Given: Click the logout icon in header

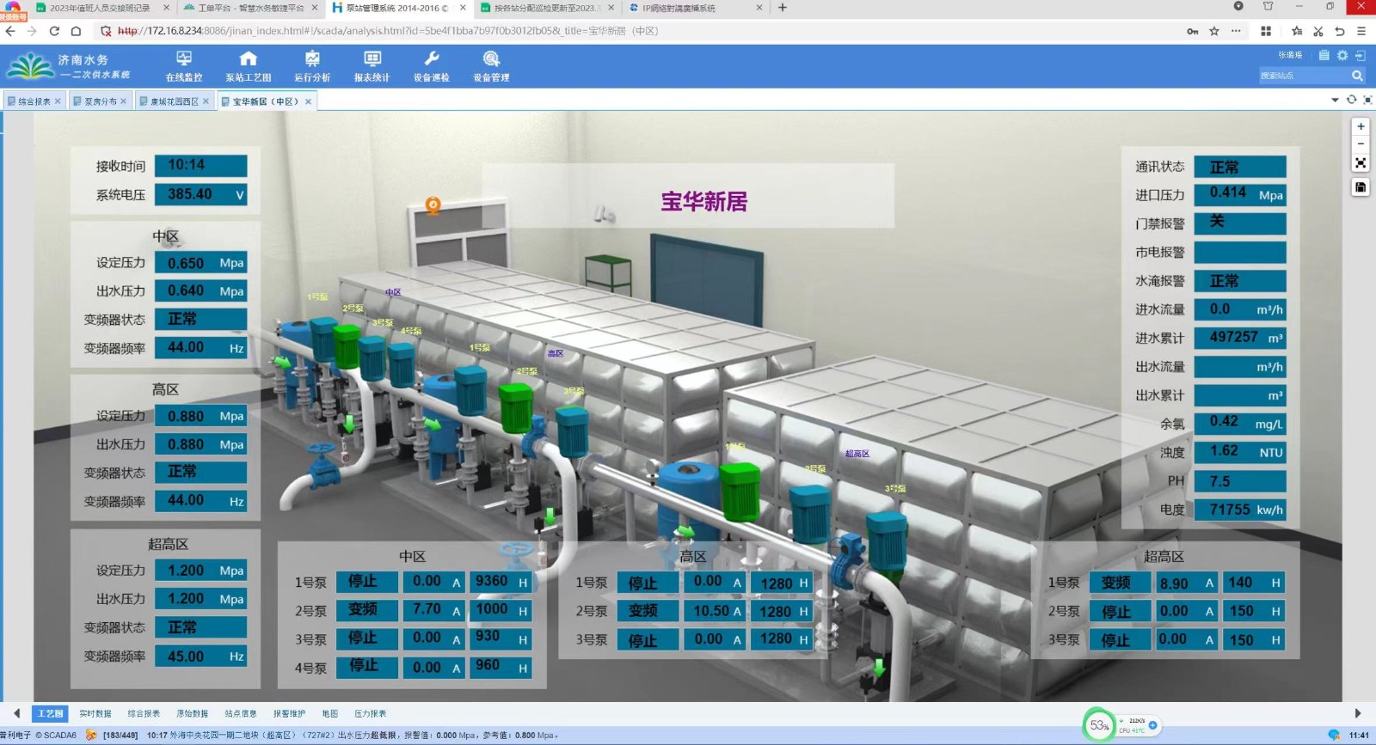Looking at the screenshot, I should (1360, 55).
